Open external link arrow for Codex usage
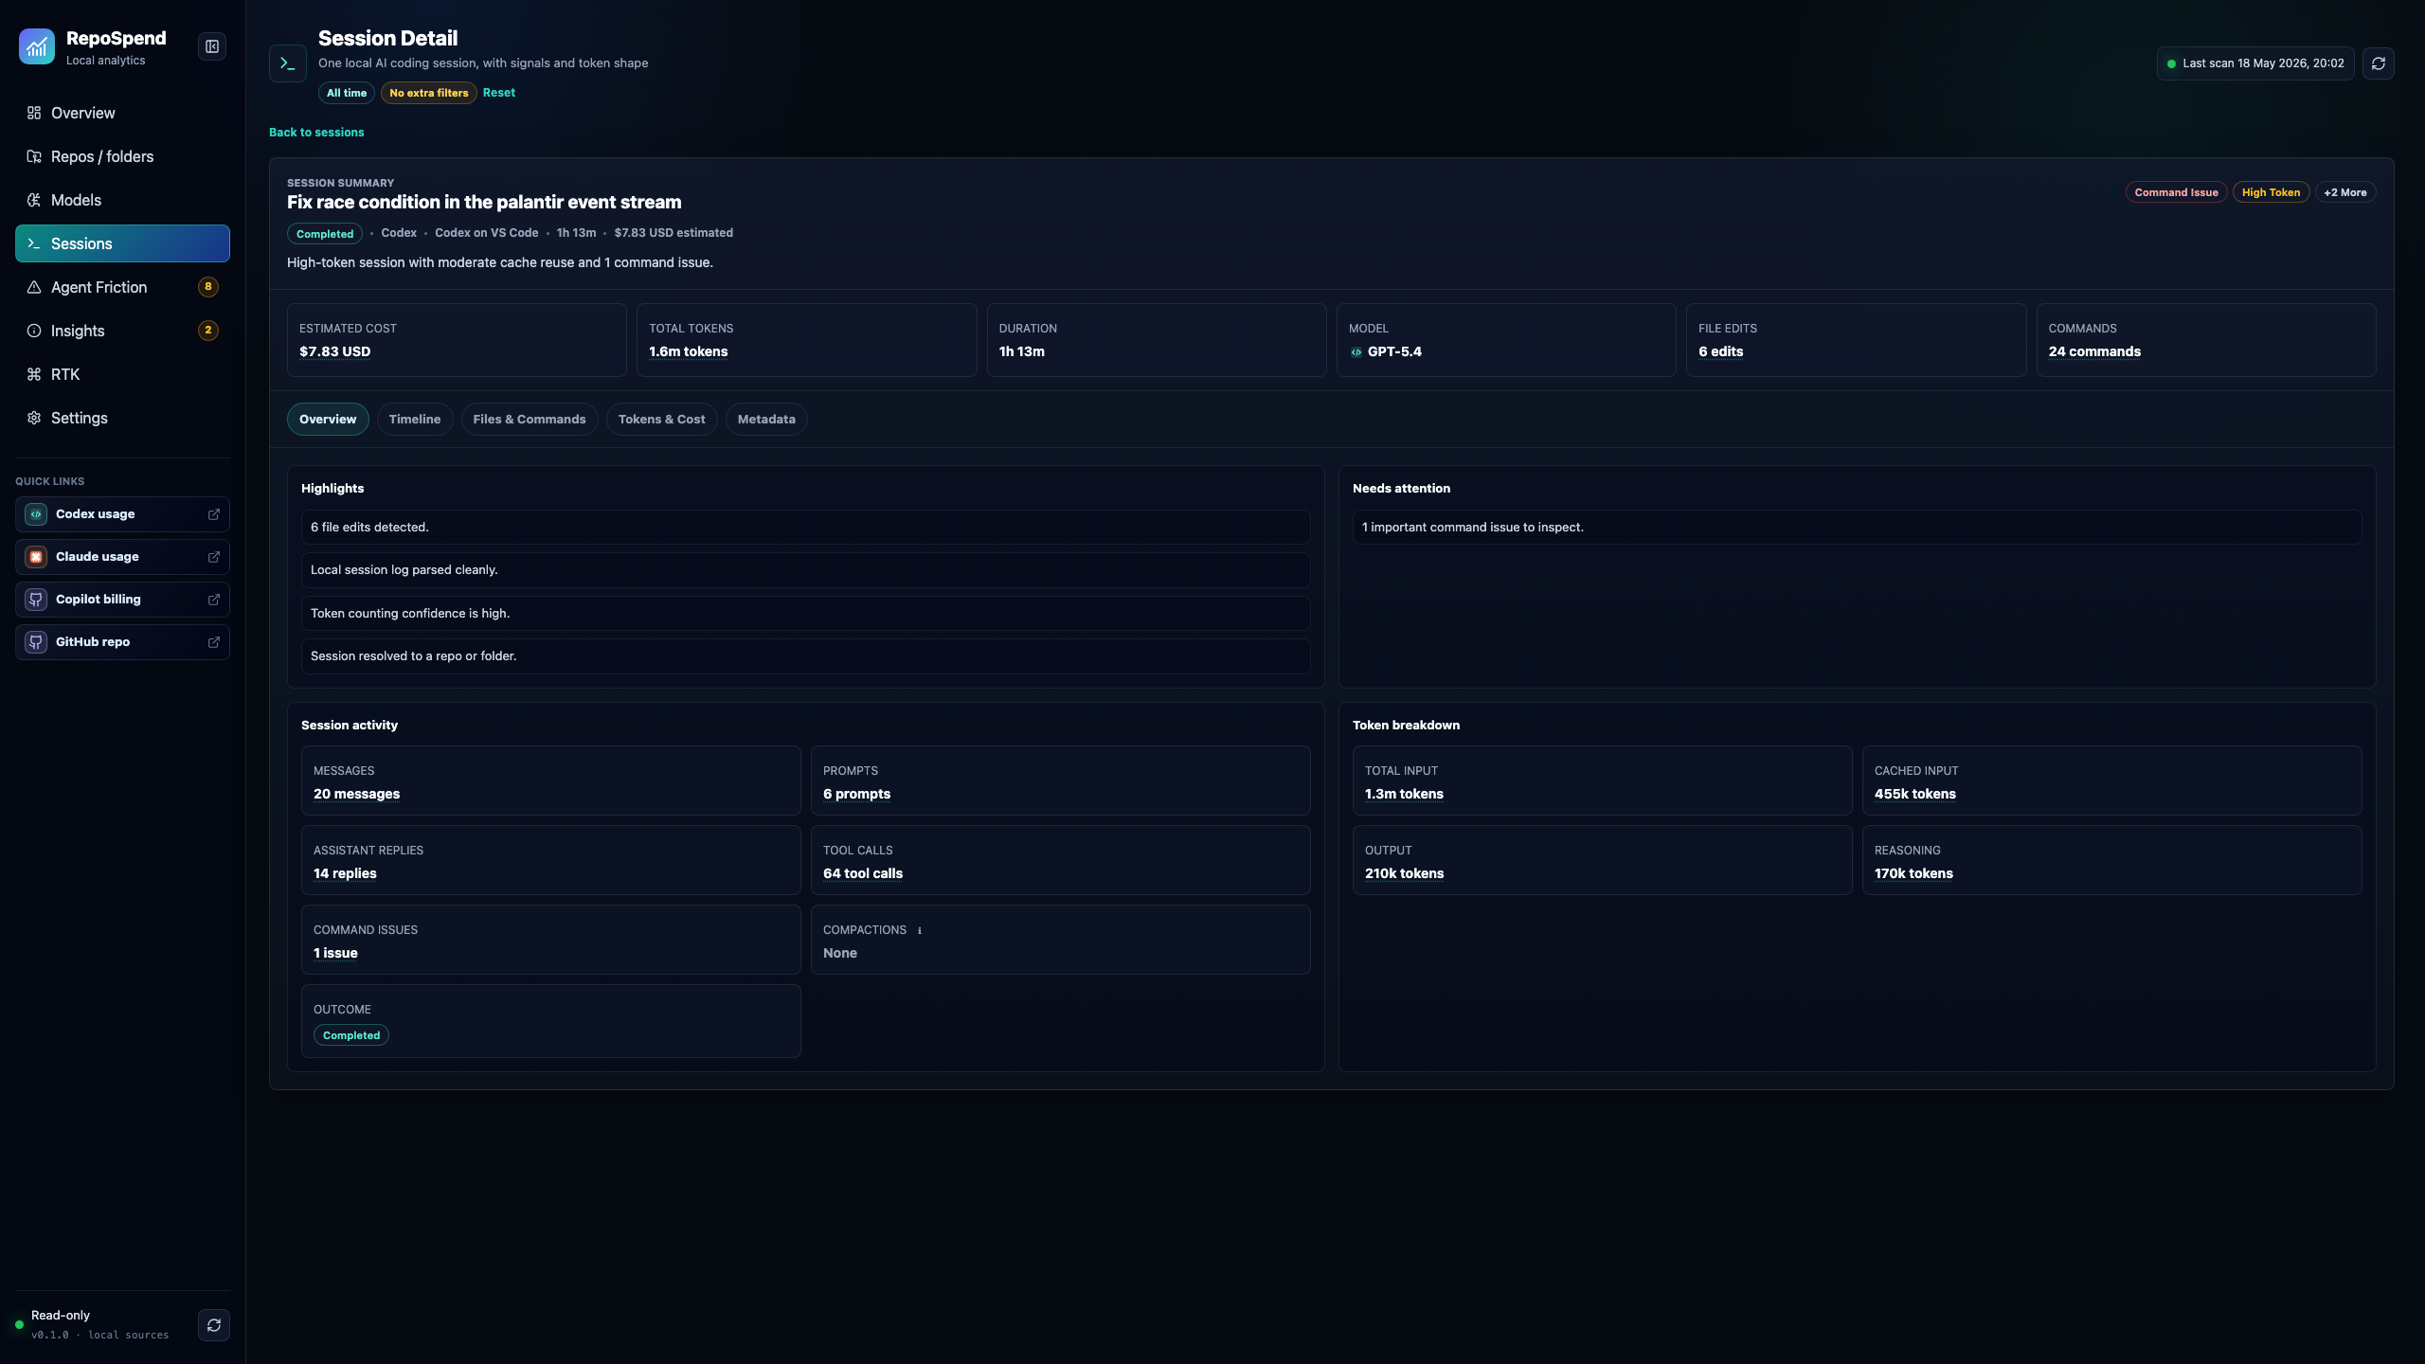The width and height of the screenshot is (2425, 1364). pyautogui.click(x=214, y=514)
